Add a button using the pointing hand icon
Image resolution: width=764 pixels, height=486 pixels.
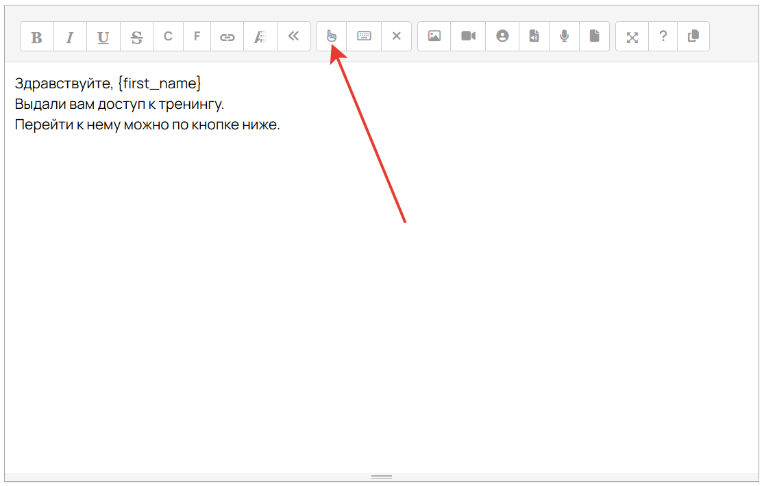coord(332,36)
